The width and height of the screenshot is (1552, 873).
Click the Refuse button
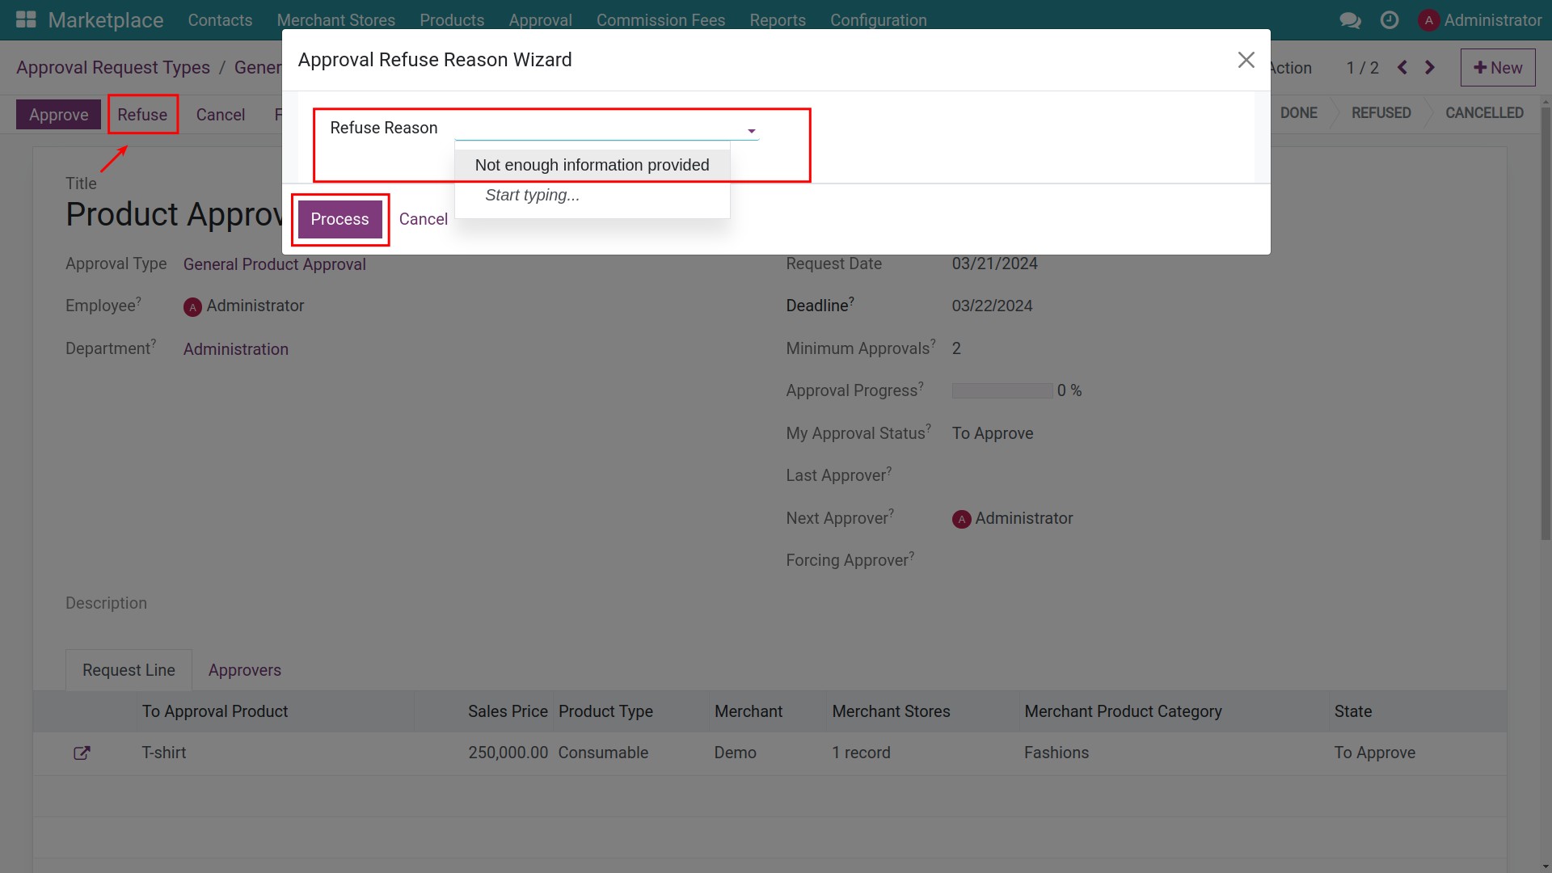[x=142, y=115]
